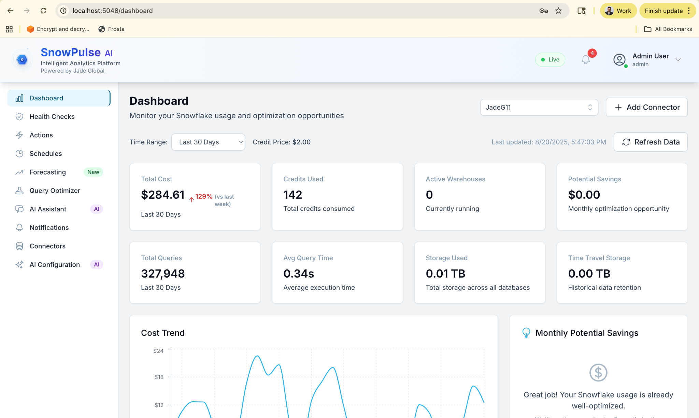Click the Connectors database icon
The width and height of the screenshot is (699, 418).
click(x=19, y=246)
